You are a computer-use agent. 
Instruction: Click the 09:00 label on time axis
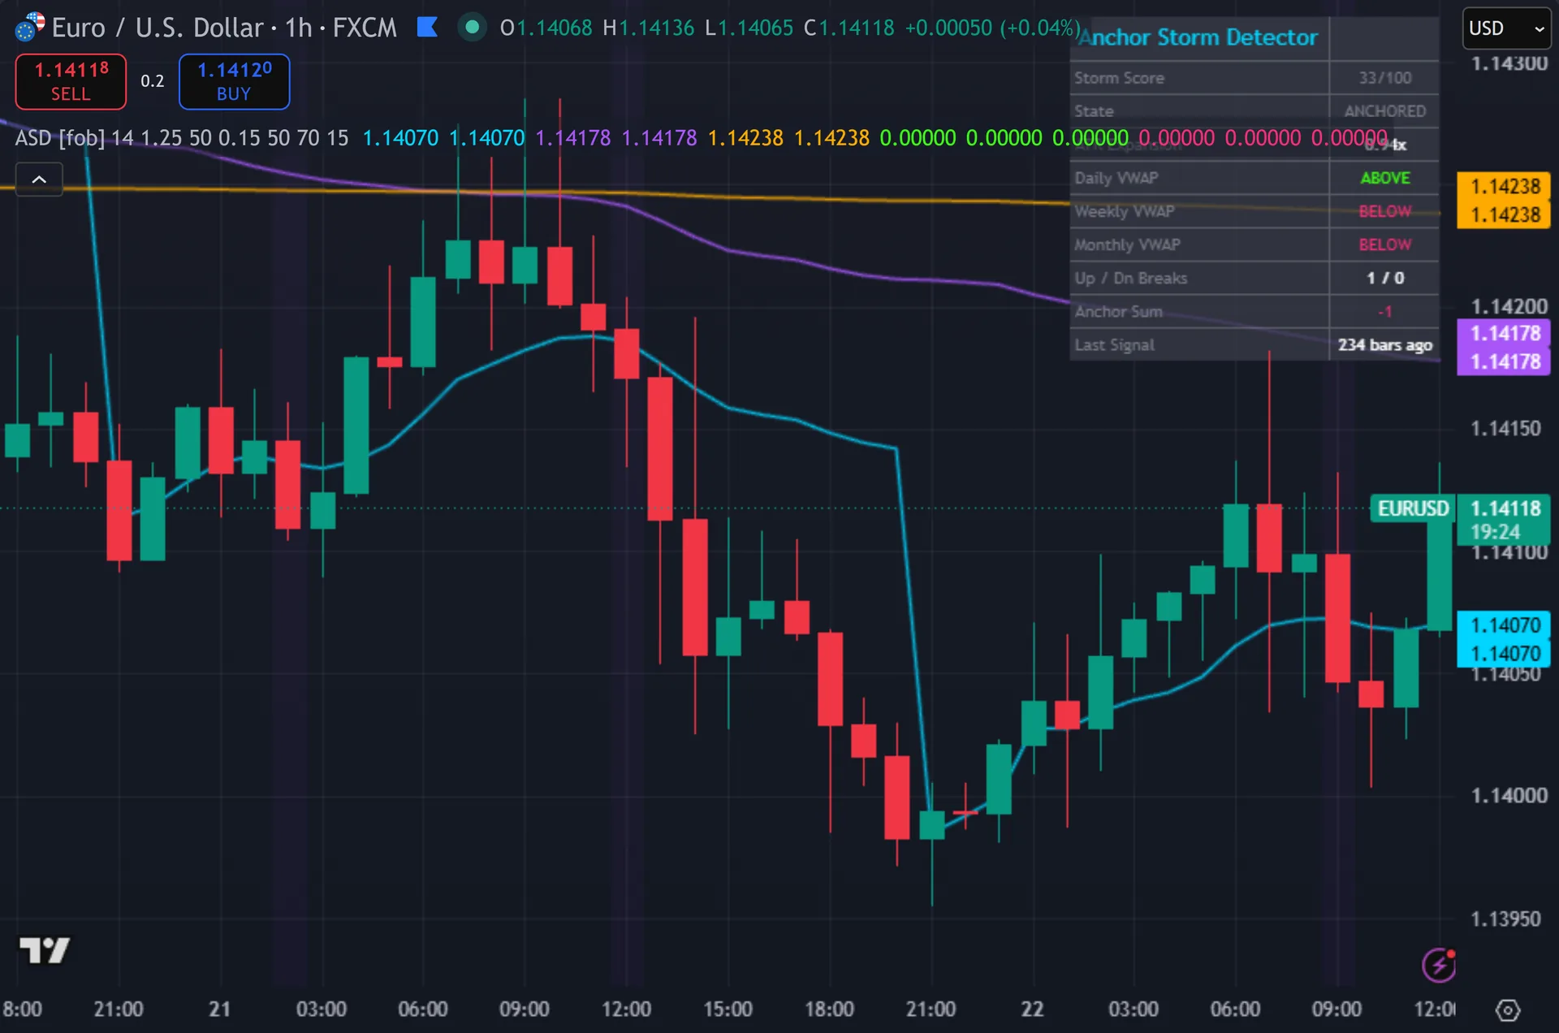point(525,1009)
